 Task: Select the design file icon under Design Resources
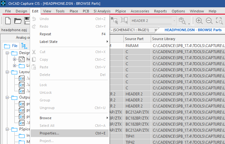click(x=22, y=59)
